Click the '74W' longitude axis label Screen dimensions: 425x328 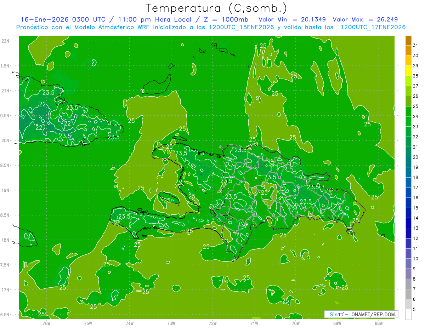click(130, 323)
